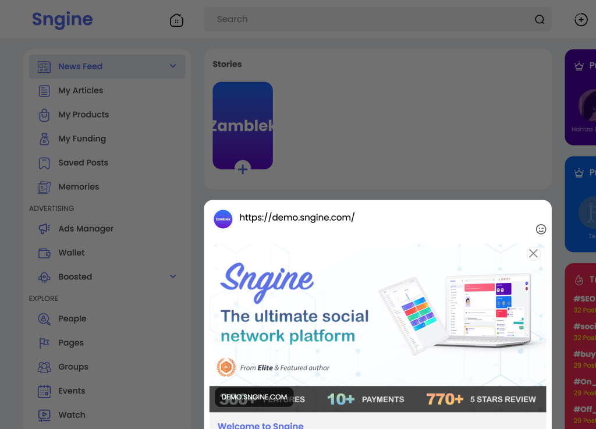
Task: Click the Sngine link preview image
Action: click(378, 328)
